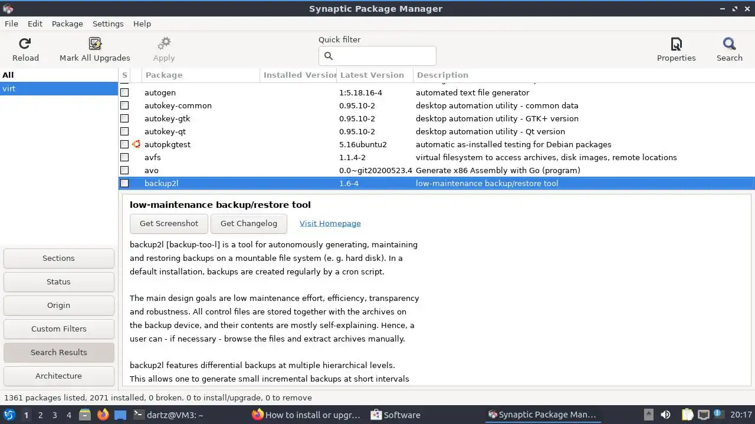
Task: Open the network status tray icon
Action: 703,415
